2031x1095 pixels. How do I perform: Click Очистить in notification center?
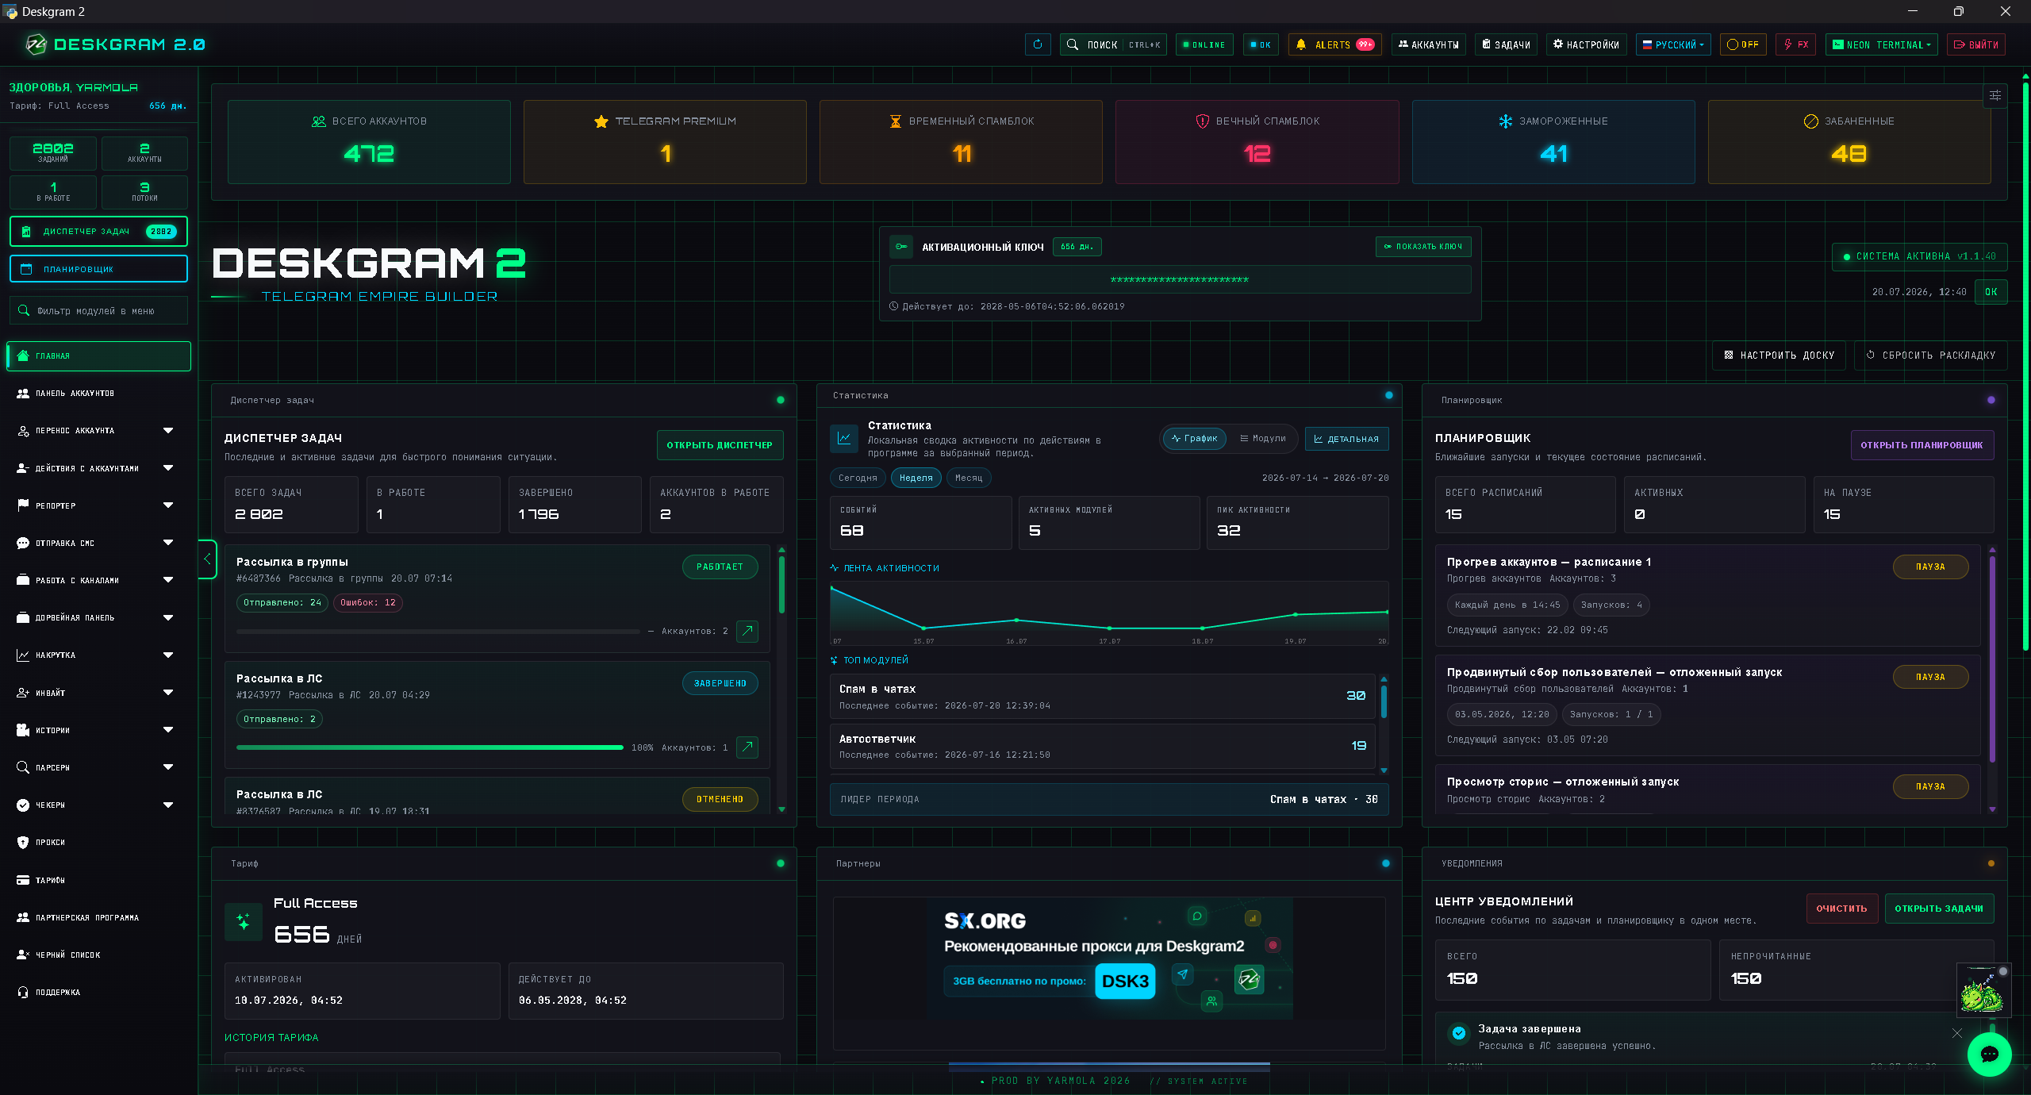1841,909
